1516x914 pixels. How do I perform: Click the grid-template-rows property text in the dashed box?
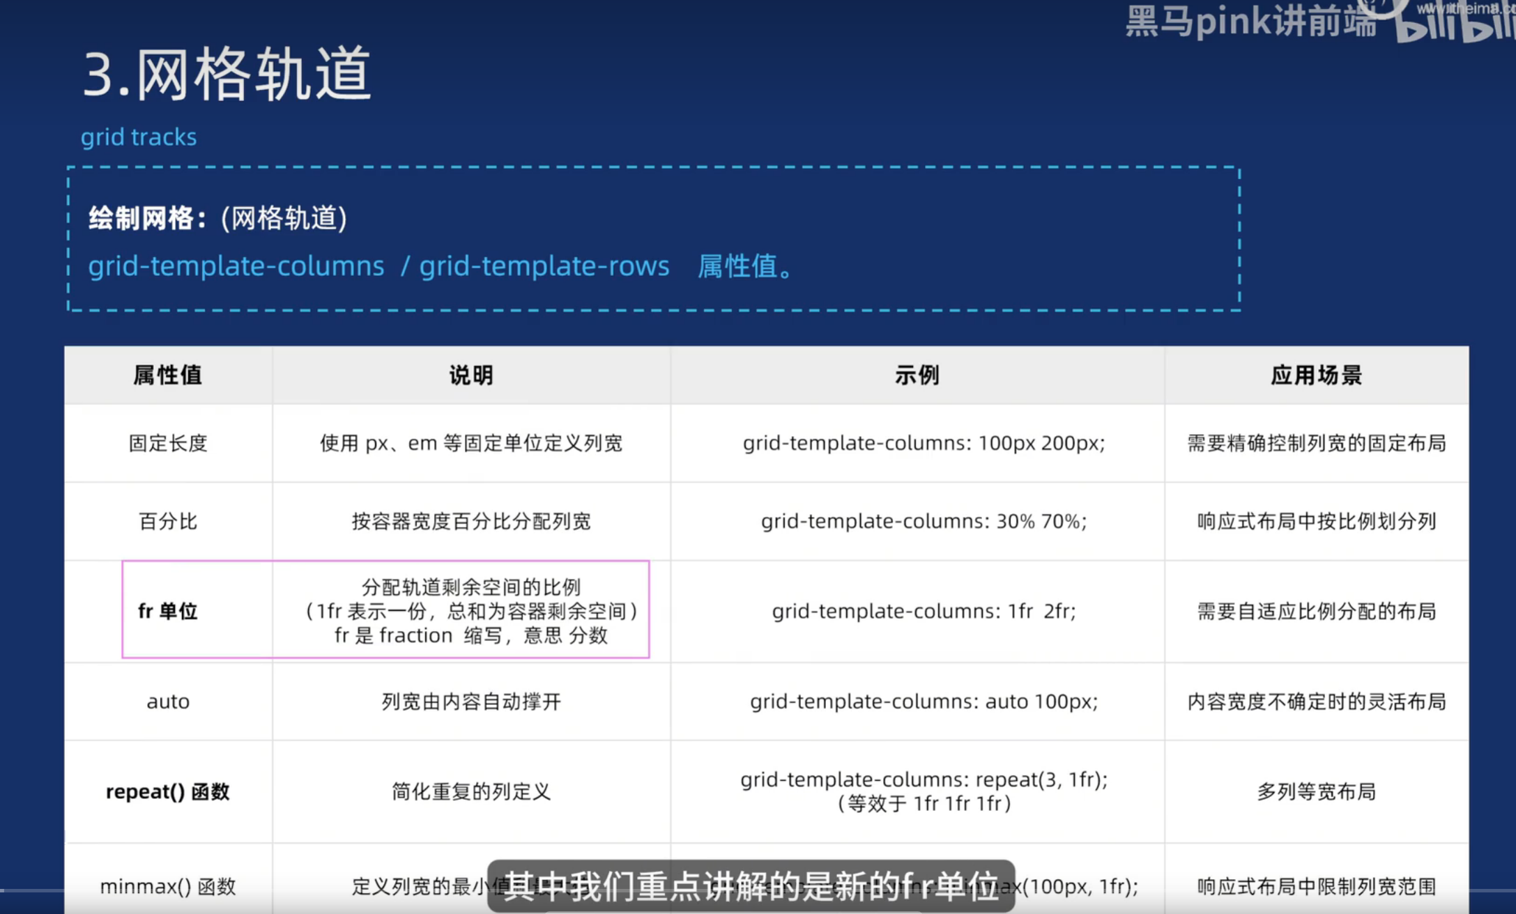coord(544,266)
